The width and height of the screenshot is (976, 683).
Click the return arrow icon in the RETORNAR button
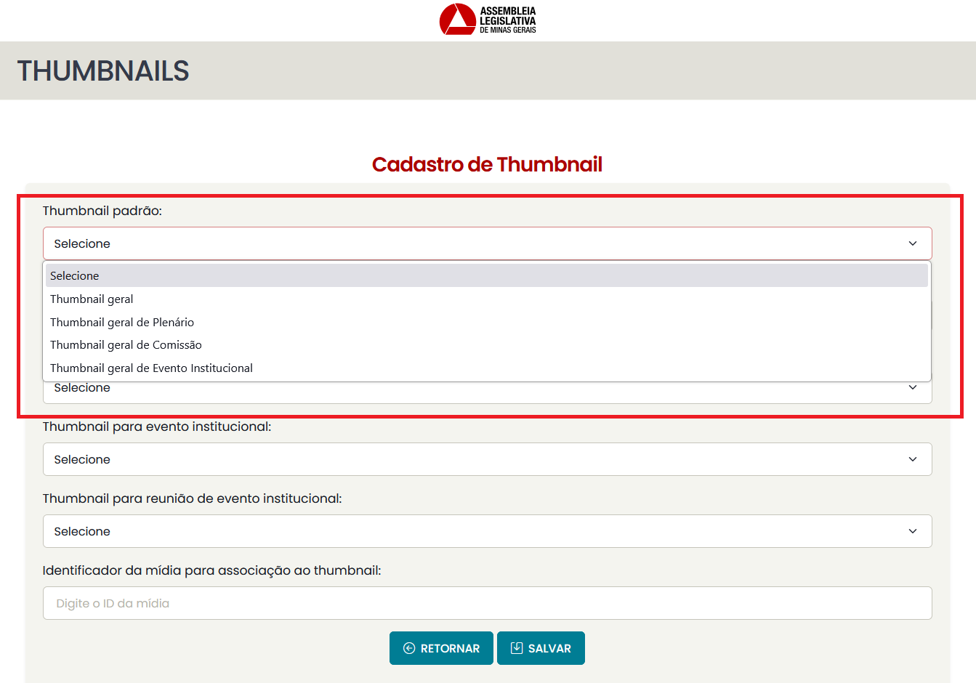(409, 648)
